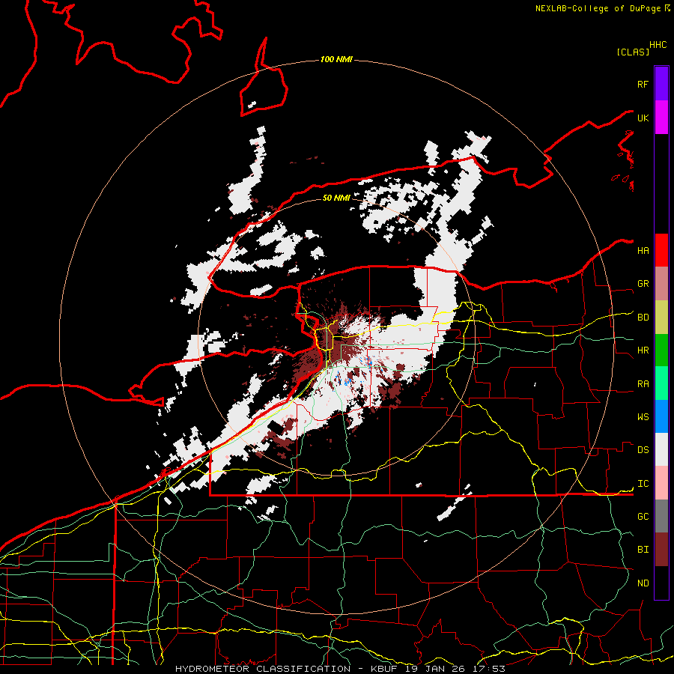This screenshot has height=674, width=674.
Task: Click the KBUF station identifier
Action: tap(384, 669)
